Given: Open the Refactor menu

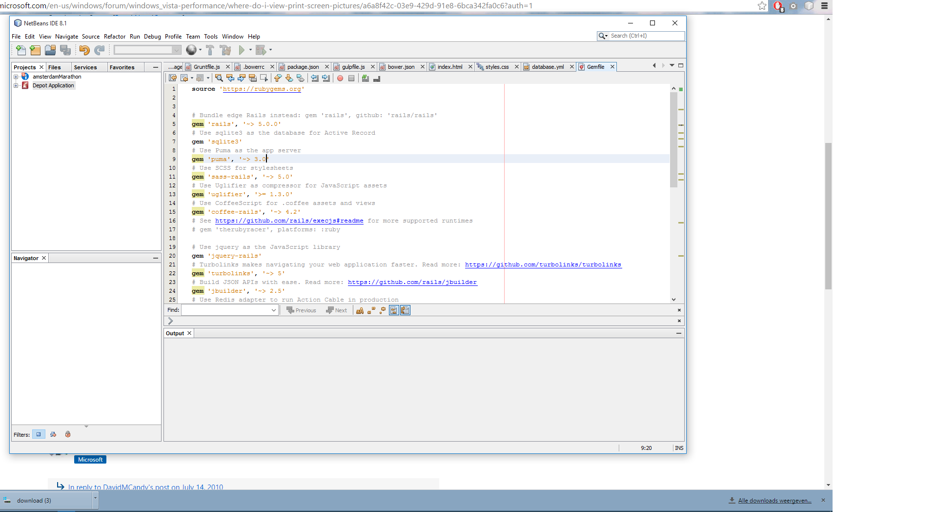Looking at the screenshot, I should point(114,37).
